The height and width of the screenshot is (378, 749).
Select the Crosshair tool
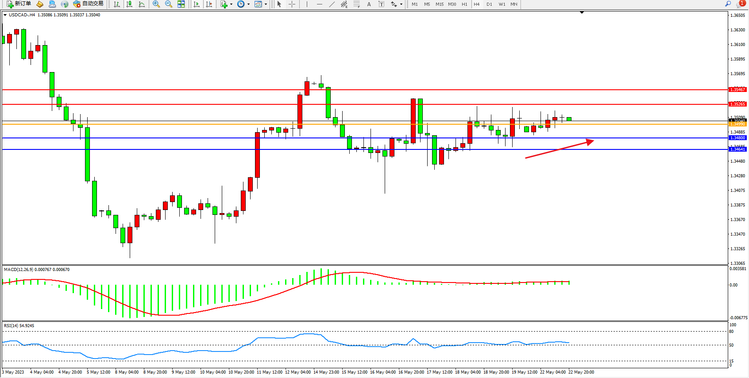(x=292, y=4)
